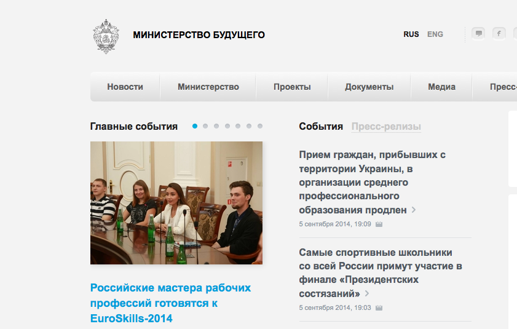Open 'Самые спортивные школьники' article
517x329 pixels.
pos(381,273)
